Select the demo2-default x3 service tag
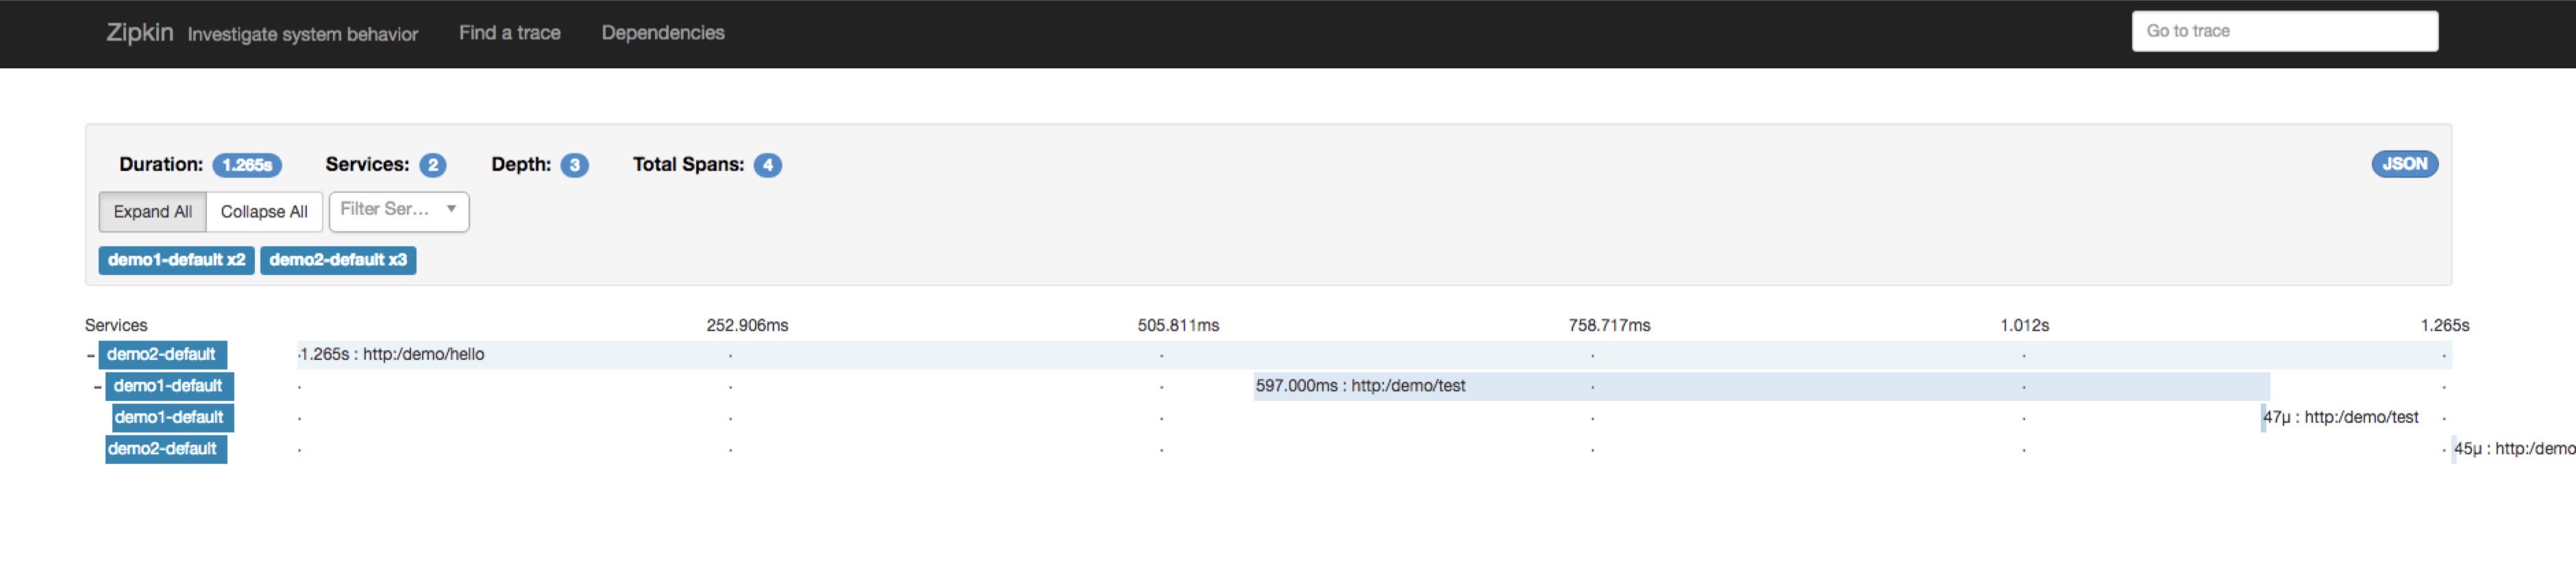2576x583 pixels. [338, 259]
